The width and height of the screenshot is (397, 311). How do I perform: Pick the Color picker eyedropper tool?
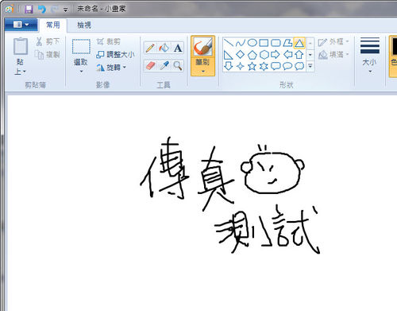[x=164, y=65]
